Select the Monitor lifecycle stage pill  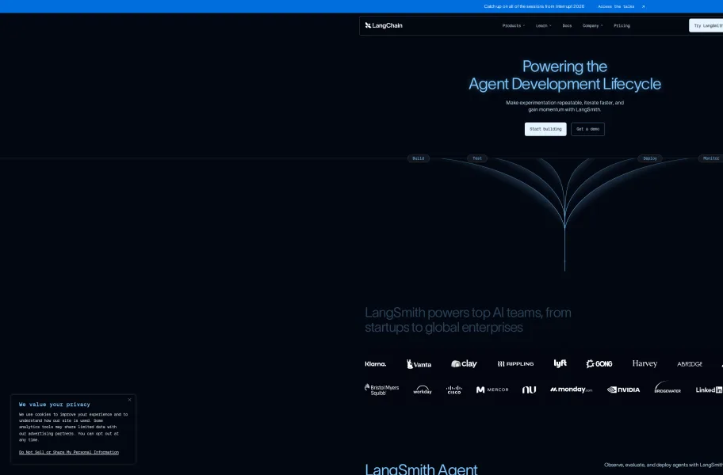point(710,158)
